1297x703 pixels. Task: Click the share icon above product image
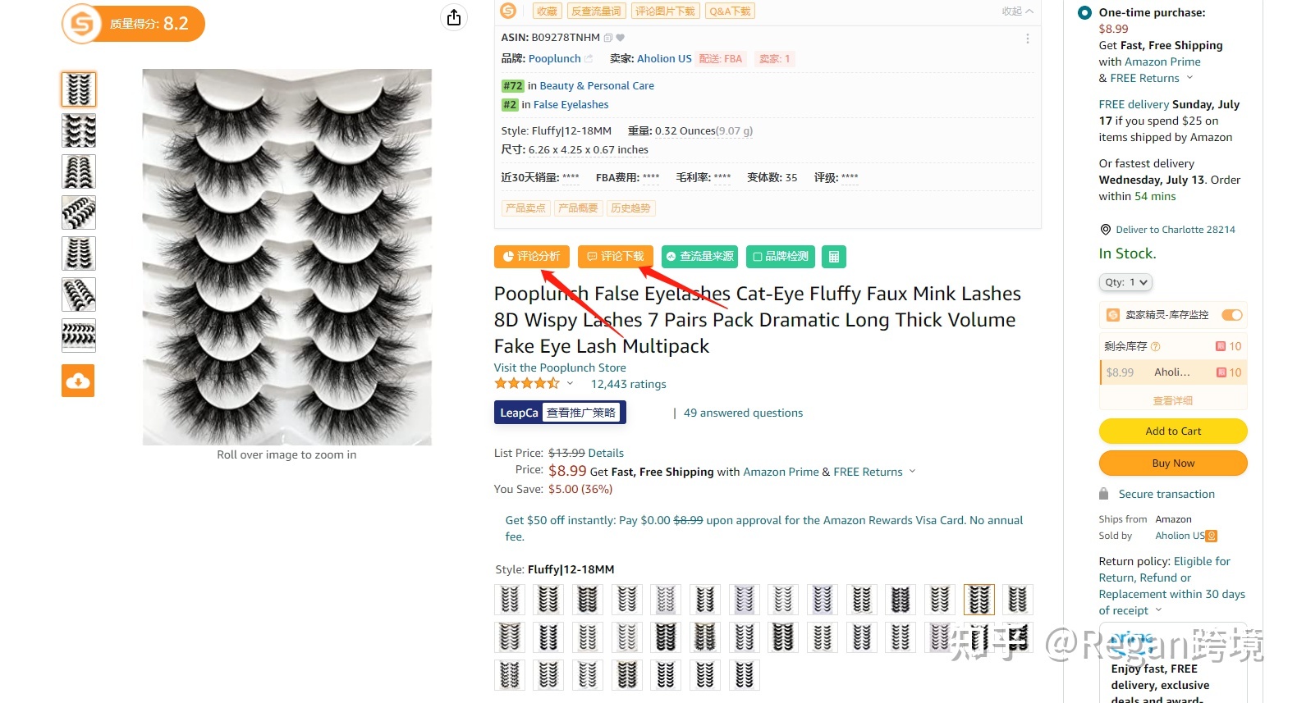point(454,17)
